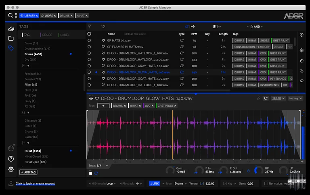Viewport: 310px width, 195px height.
Task: Open the 140.00 BPM dropdown
Action: click(279, 98)
